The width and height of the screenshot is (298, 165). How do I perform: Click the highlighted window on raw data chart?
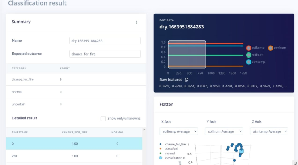[x=187, y=54]
